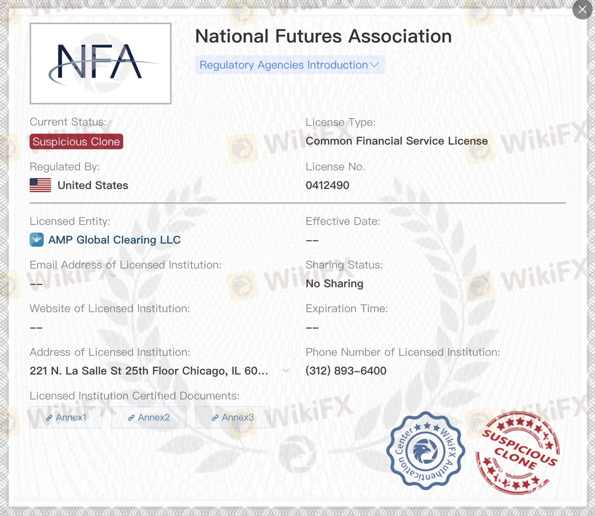Viewport: 595px width, 516px height.
Task: Click the WikiFX Authentication Center seal
Action: coord(425,451)
